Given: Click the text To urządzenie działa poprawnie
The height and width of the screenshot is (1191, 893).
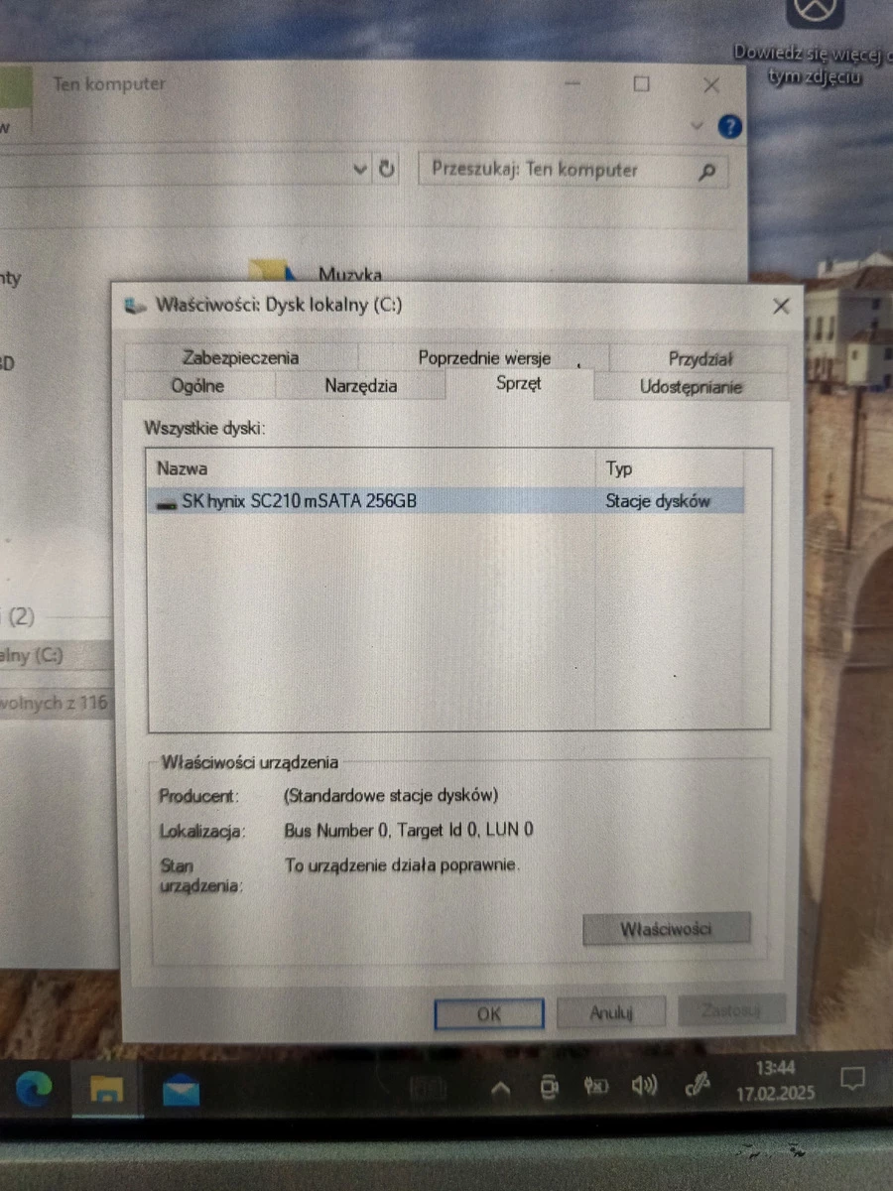Looking at the screenshot, I should (402, 864).
